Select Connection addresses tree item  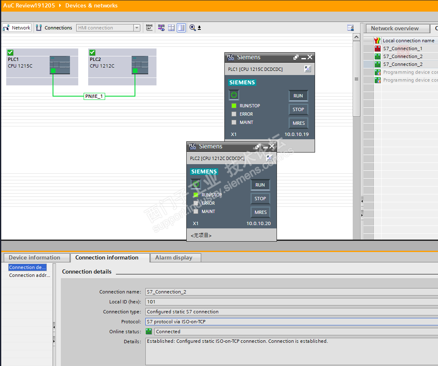[x=30, y=275]
